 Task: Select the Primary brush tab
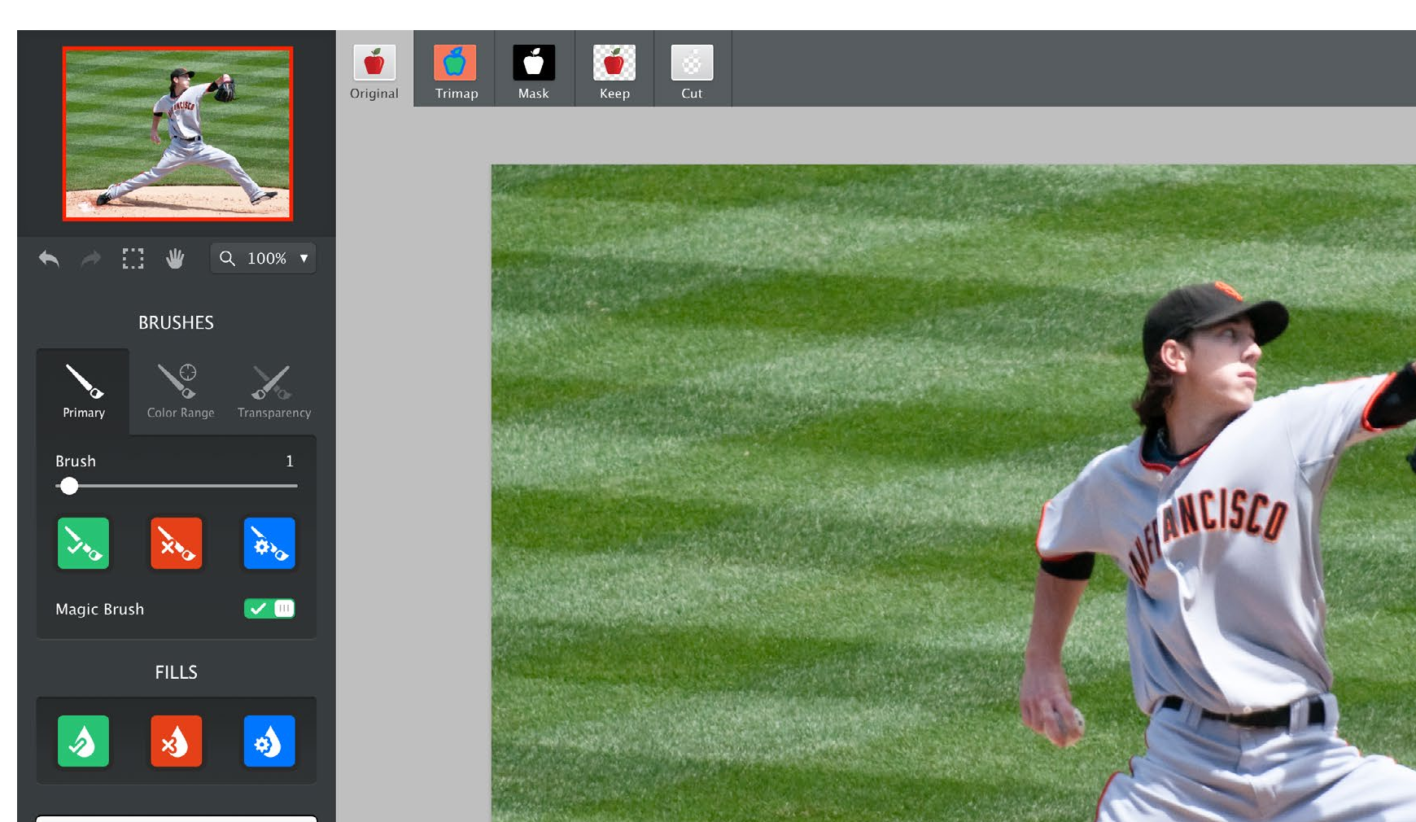pos(83,391)
